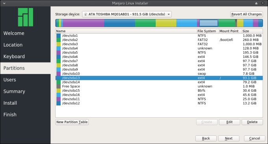Select the /dev/sda12 partition row
The height and width of the screenshot is (144, 268).
(x=159, y=103)
